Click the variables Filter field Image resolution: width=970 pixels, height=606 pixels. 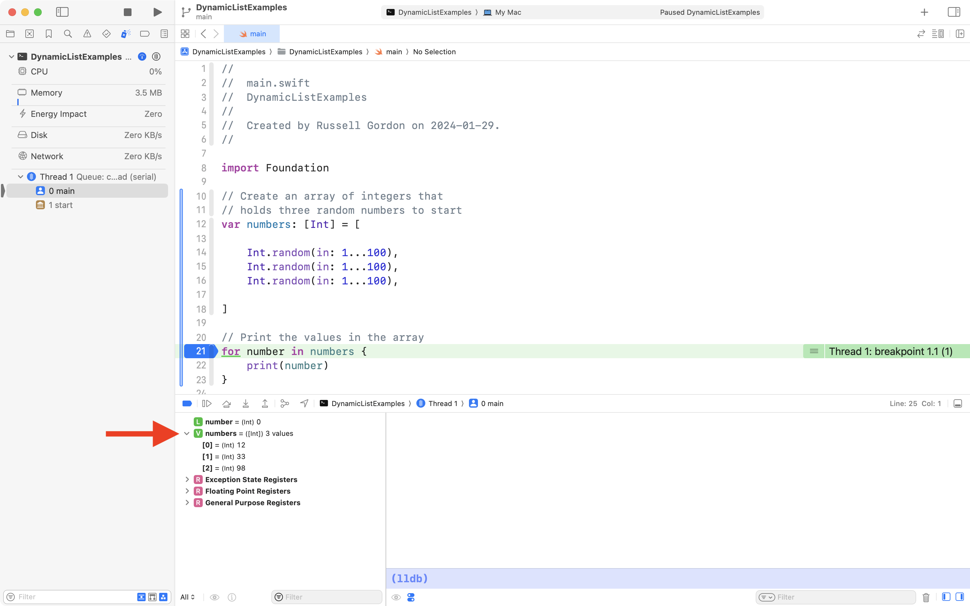coord(327,597)
